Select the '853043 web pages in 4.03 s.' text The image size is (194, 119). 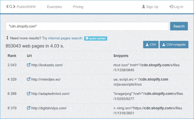pos(35,46)
